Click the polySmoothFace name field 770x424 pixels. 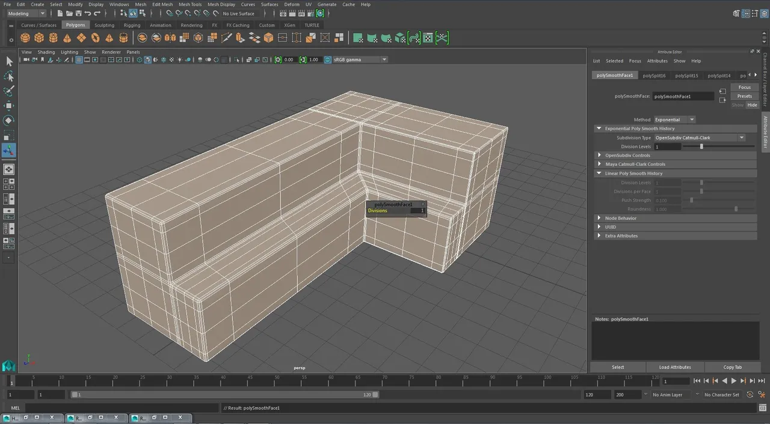[x=683, y=96]
